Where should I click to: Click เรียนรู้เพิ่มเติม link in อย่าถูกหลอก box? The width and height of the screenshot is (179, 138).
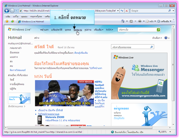119,118
